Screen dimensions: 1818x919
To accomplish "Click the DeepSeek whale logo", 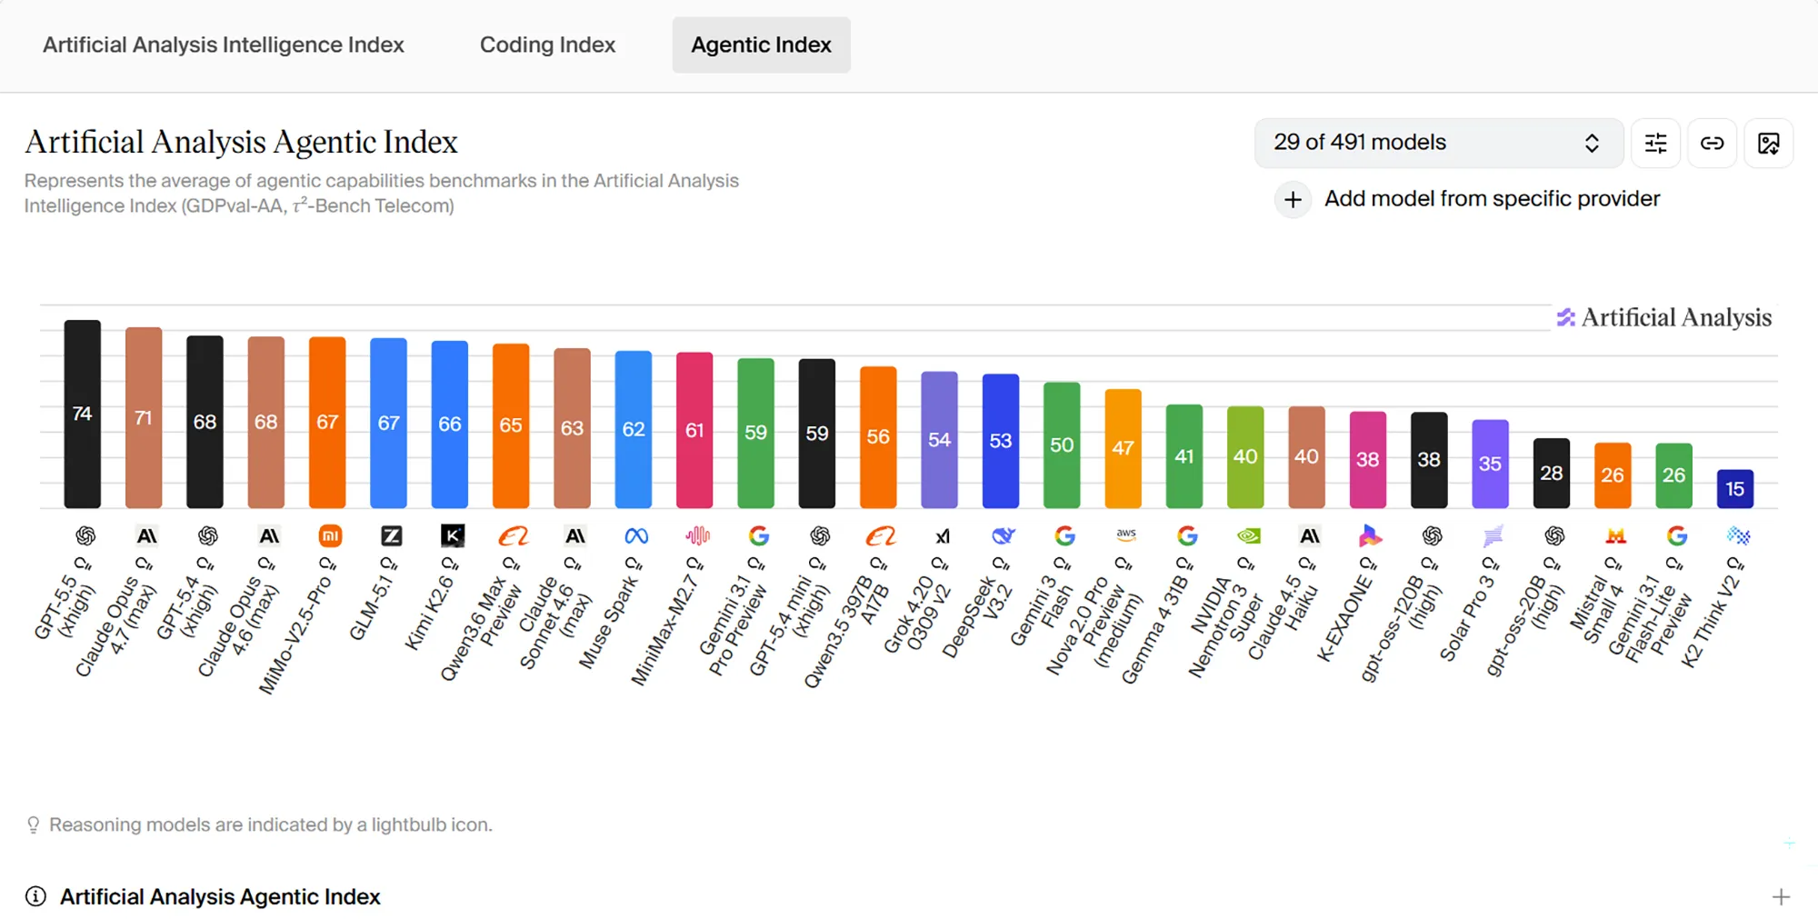I will pos(1004,536).
